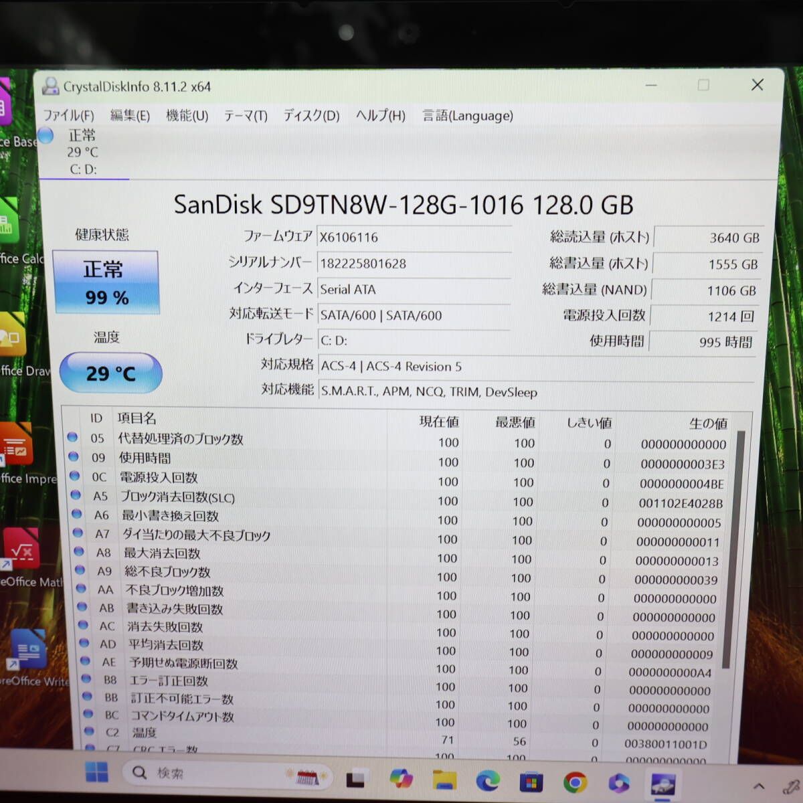Click the interface field Serial ATA
The height and width of the screenshot is (803, 803).
coord(414,289)
